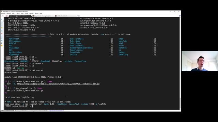218x122 pixels.
Task: Click the 'cat run.sh' command text
Action: 37,70
